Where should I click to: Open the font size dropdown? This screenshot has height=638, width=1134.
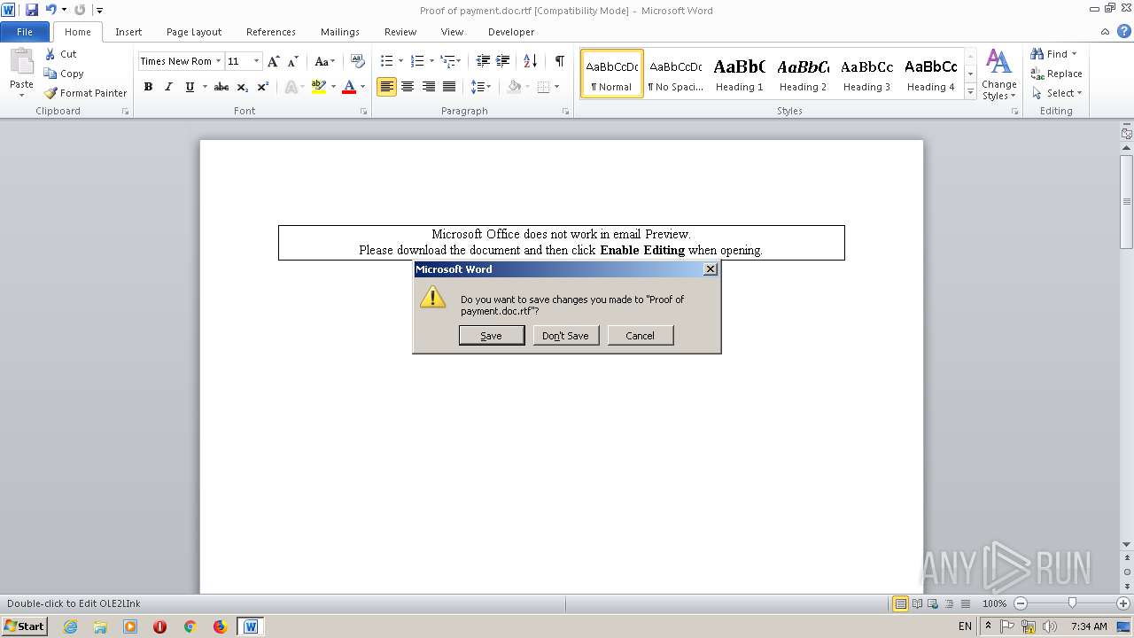(257, 61)
